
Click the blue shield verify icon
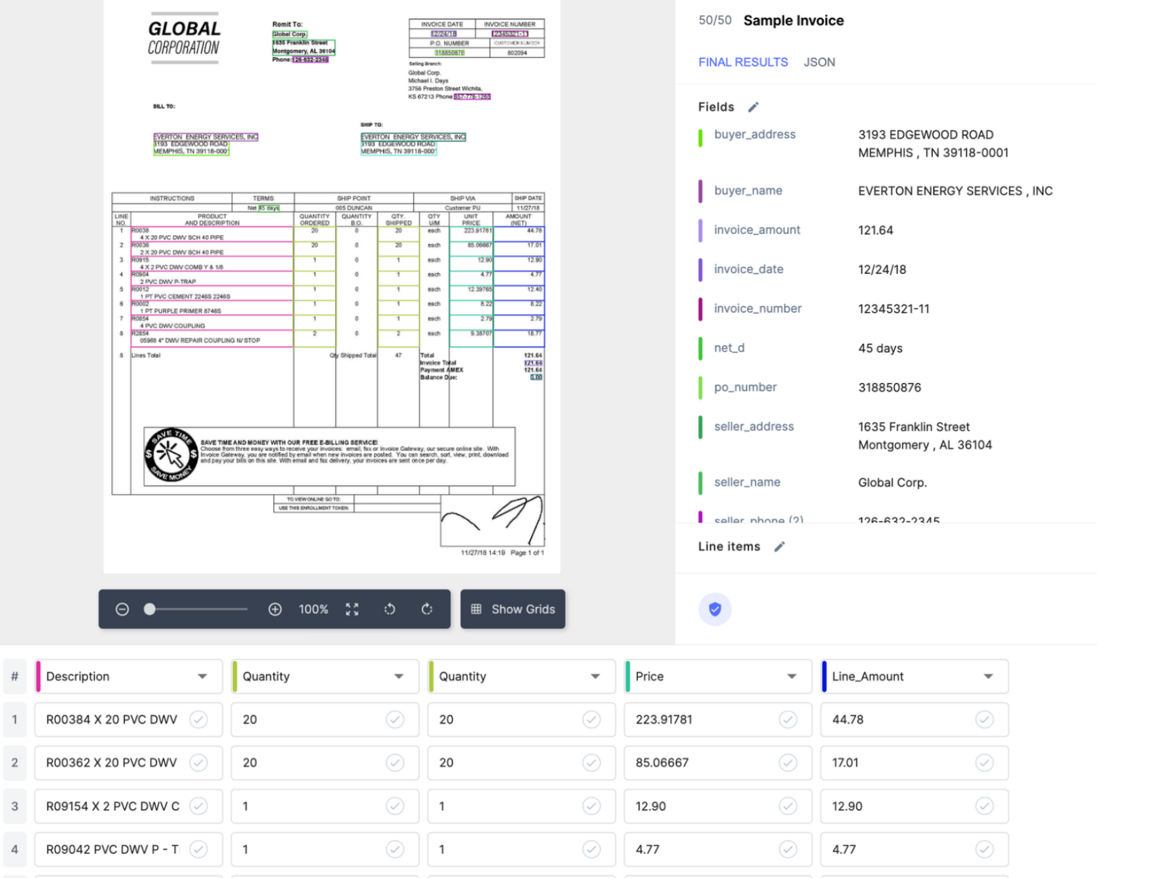715,609
